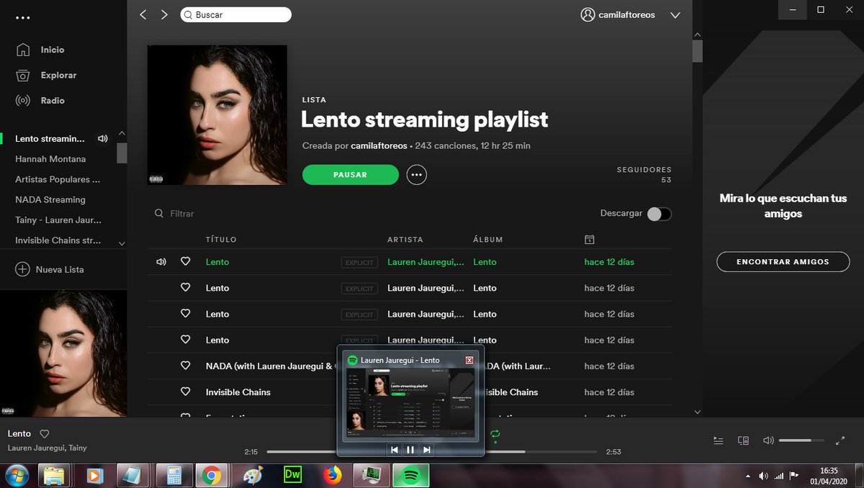Open Windows Explorer folder from taskbar
Image resolution: width=864 pixels, height=488 pixels.
54,475
